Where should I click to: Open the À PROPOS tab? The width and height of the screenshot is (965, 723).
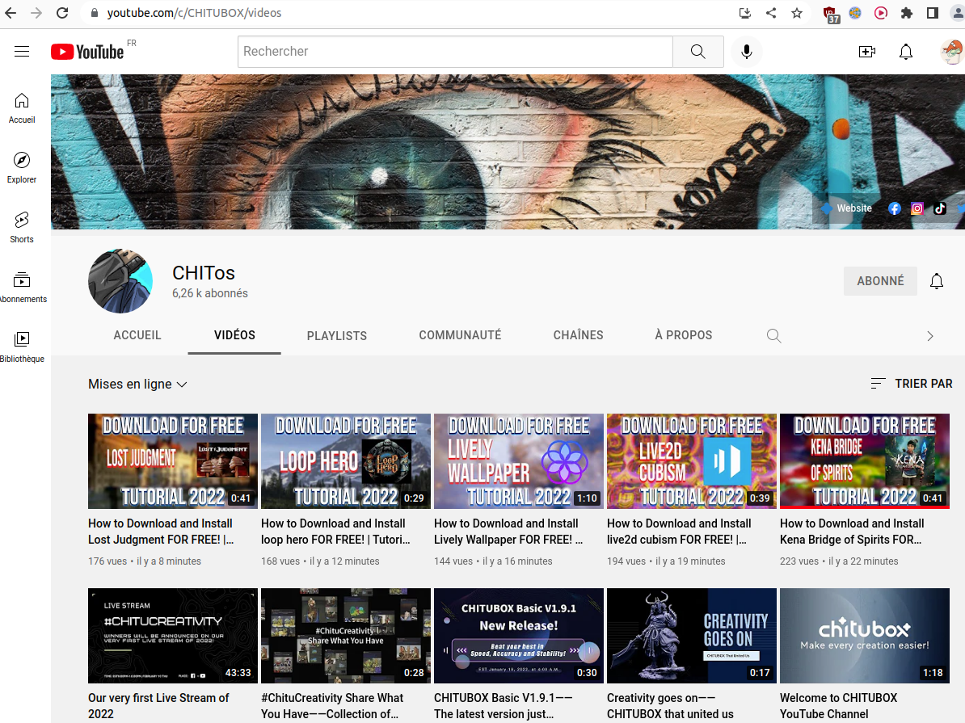click(x=683, y=335)
